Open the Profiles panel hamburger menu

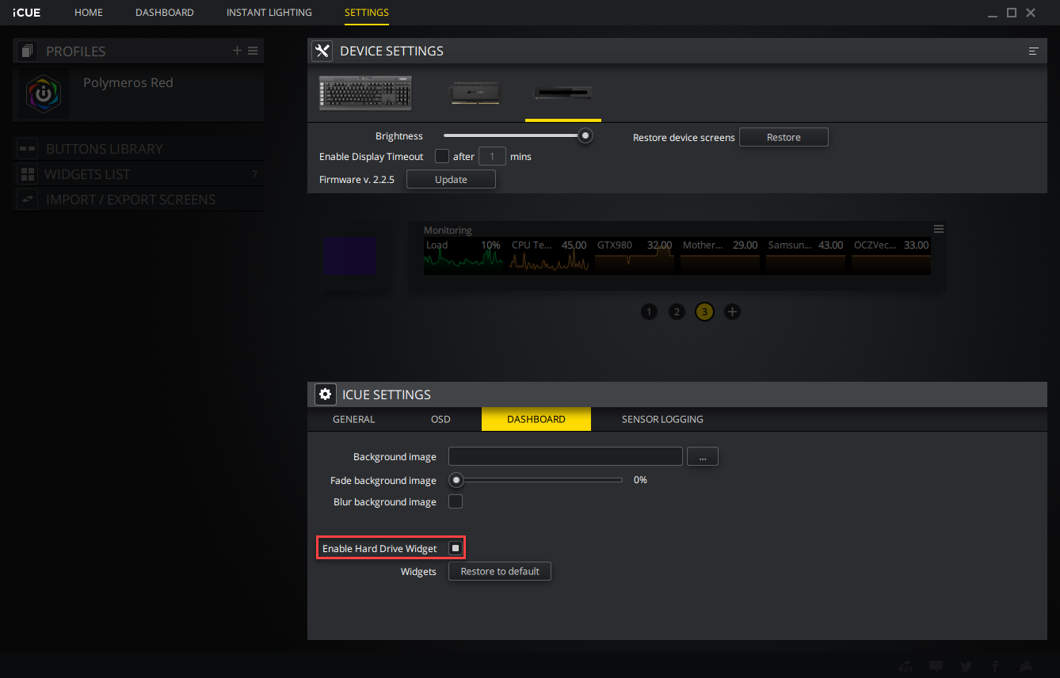253,51
